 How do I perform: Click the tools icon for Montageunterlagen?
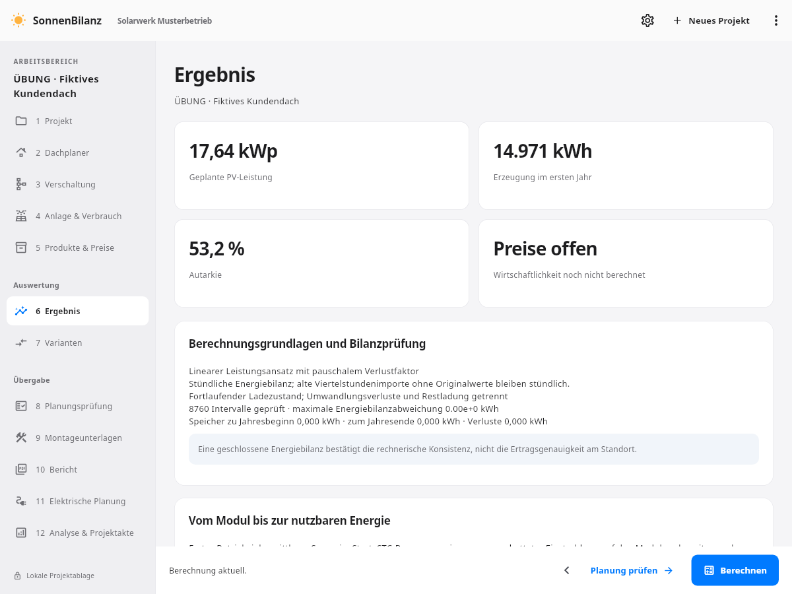(x=21, y=438)
